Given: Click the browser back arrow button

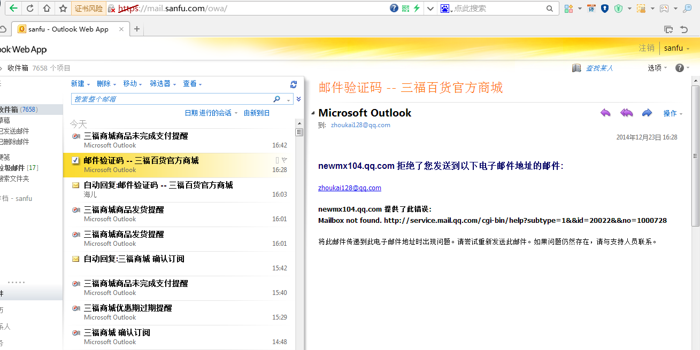Looking at the screenshot, I should pos(13,8).
